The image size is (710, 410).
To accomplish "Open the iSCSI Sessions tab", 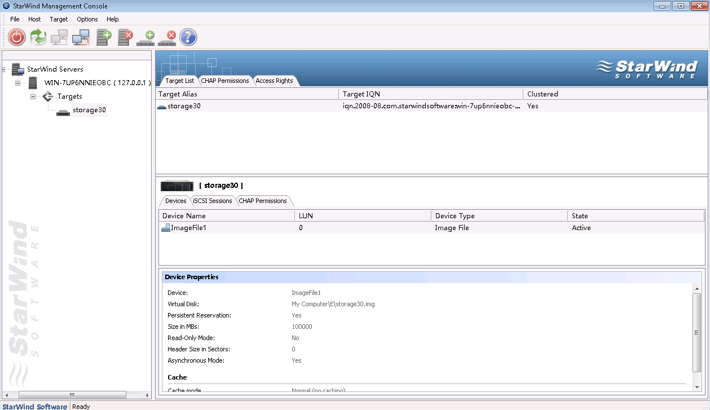I will pyautogui.click(x=213, y=201).
